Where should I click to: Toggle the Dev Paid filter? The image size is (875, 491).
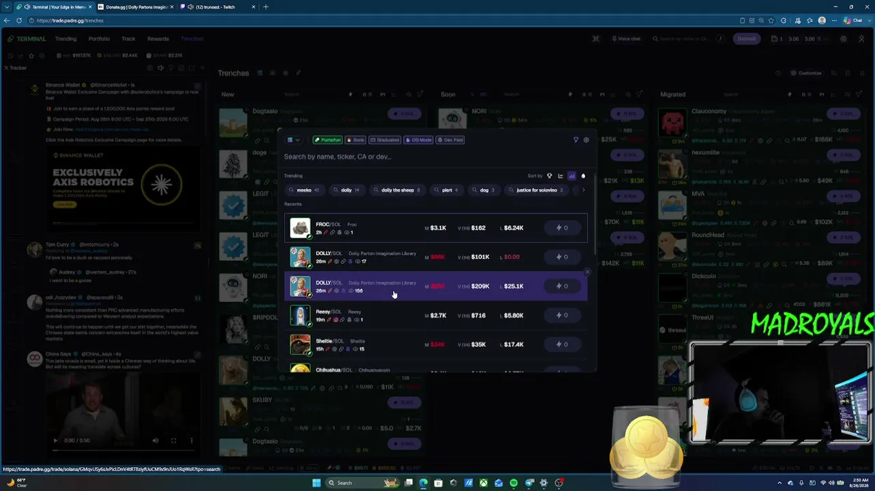point(450,140)
